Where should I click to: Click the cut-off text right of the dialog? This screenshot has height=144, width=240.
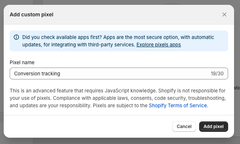point(237,88)
